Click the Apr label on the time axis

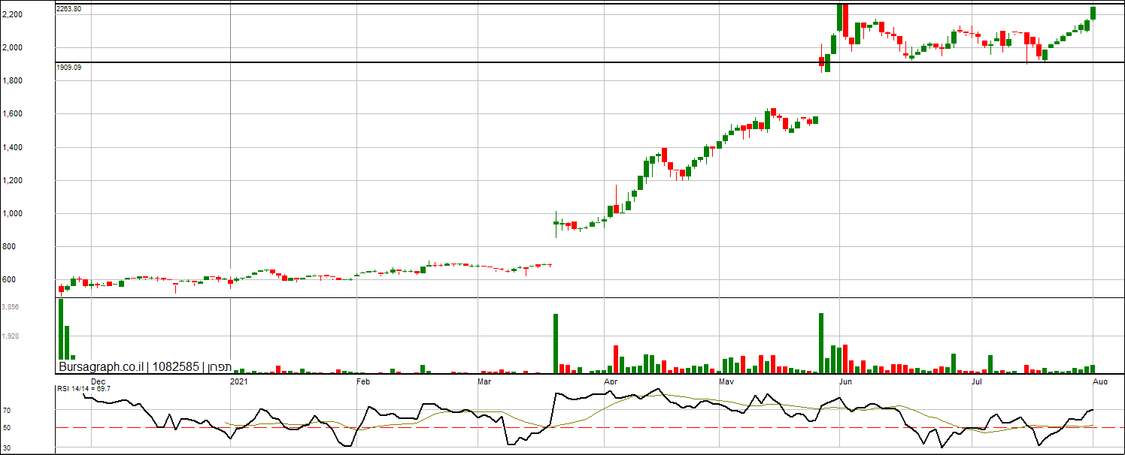point(610,381)
